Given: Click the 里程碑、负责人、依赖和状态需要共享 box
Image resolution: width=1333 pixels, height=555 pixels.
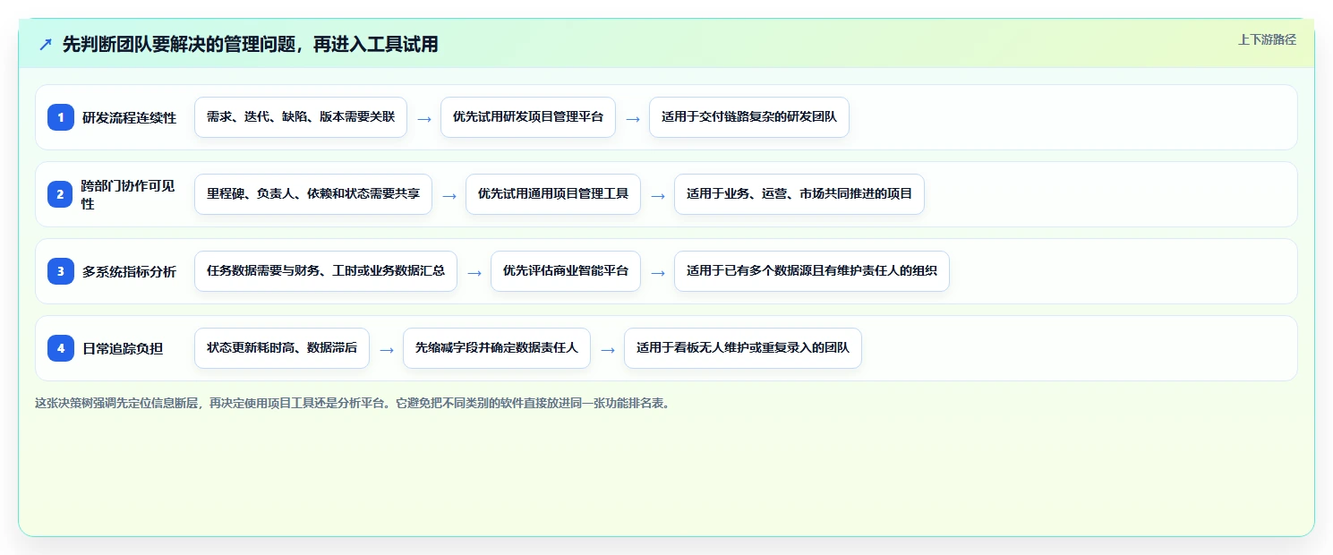Looking at the screenshot, I should tap(313, 194).
